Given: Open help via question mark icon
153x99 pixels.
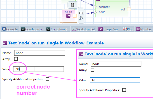Looking at the screenshot, I should click(x=81, y=18).
